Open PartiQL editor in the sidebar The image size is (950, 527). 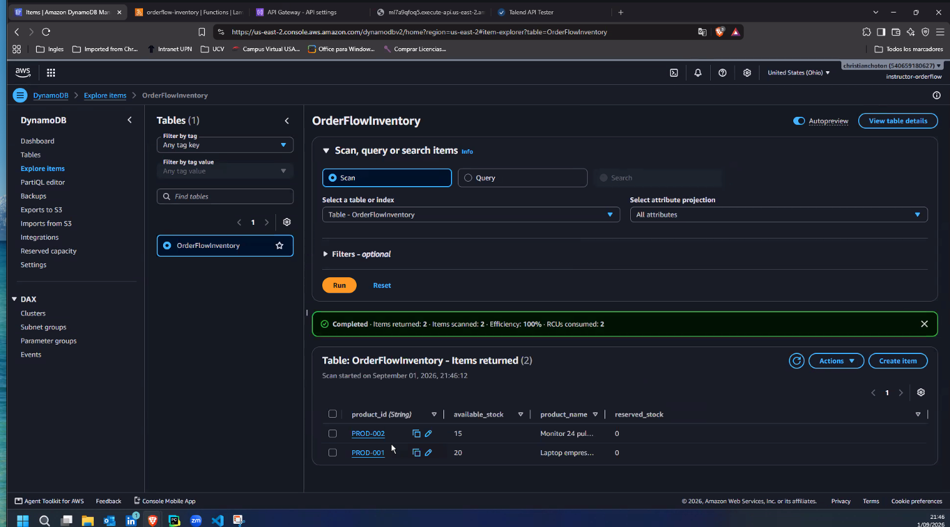click(x=42, y=182)
